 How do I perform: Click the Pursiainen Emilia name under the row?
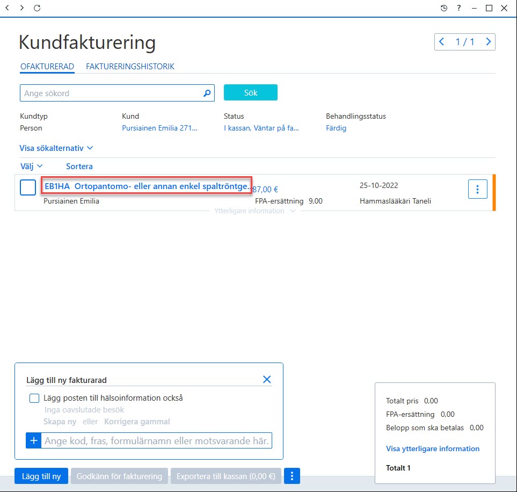click(71, 201)
